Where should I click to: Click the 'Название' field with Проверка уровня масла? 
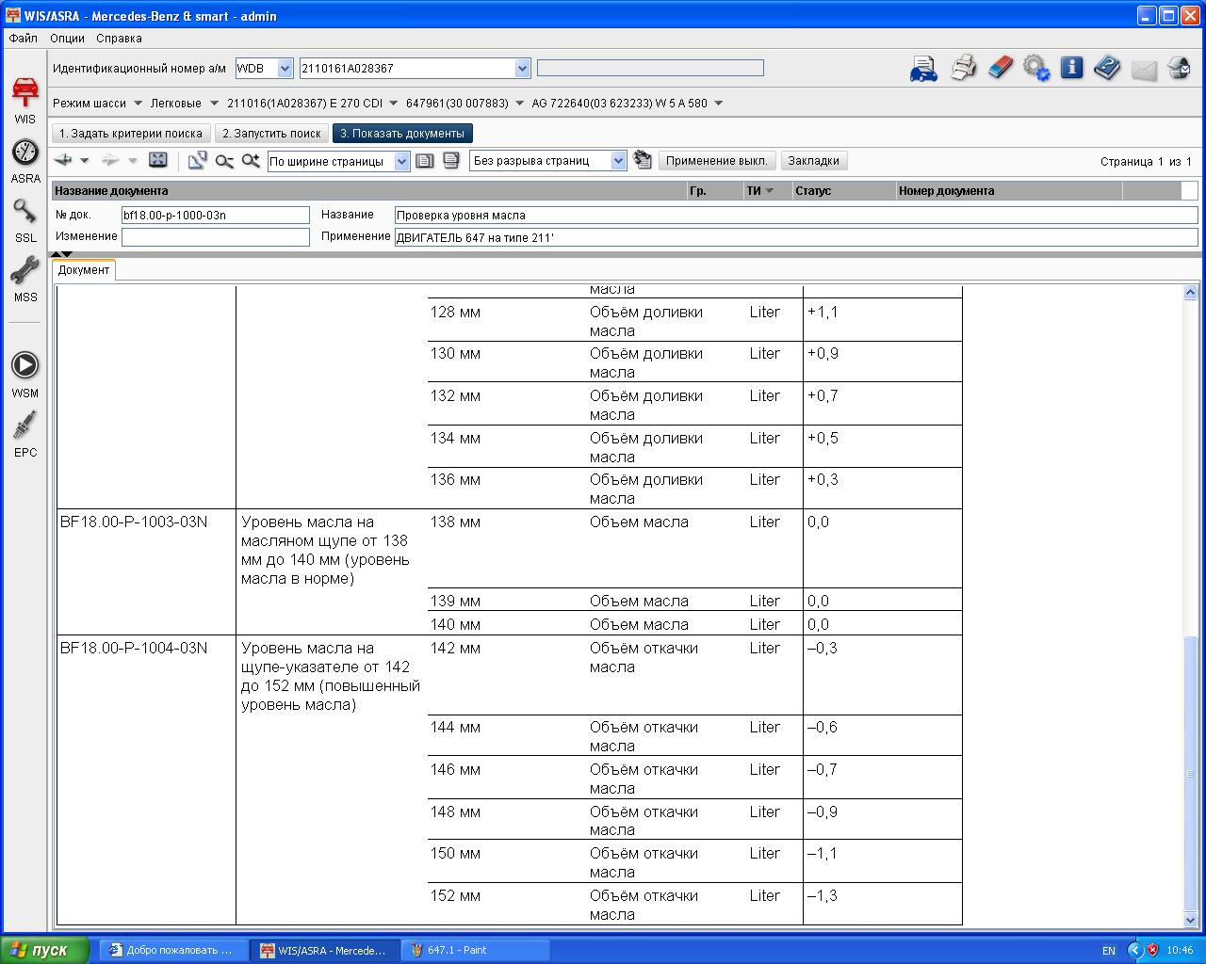(795, 215)
